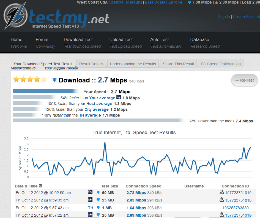Switch to the Share This Result tab
The image size is (260, 218).
click(x=178, y=64)
